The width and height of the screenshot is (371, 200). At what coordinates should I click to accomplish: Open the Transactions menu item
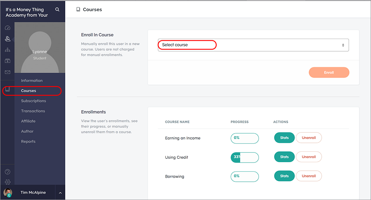[x=33, y=111]
